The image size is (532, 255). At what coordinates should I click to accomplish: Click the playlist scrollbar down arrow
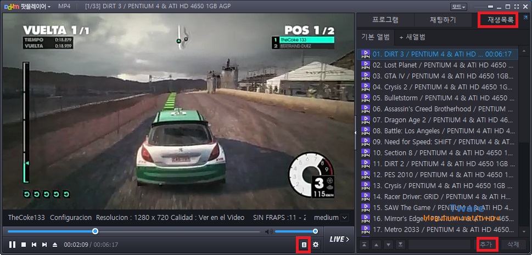524,231
